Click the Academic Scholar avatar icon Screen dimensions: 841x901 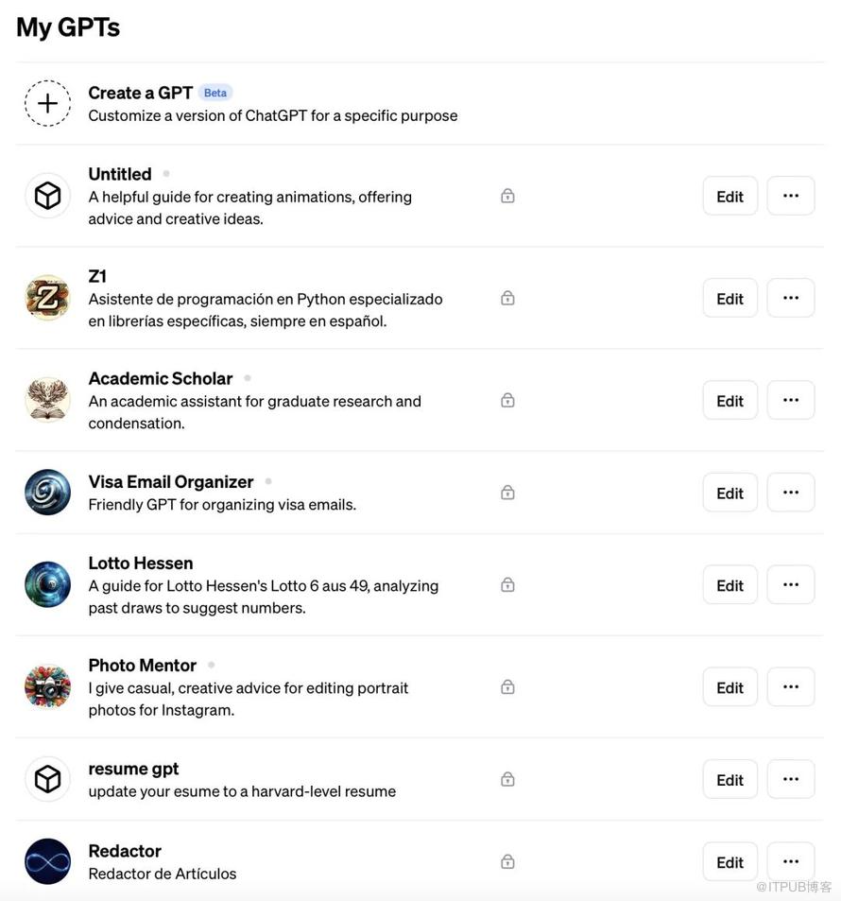[47, 400]
